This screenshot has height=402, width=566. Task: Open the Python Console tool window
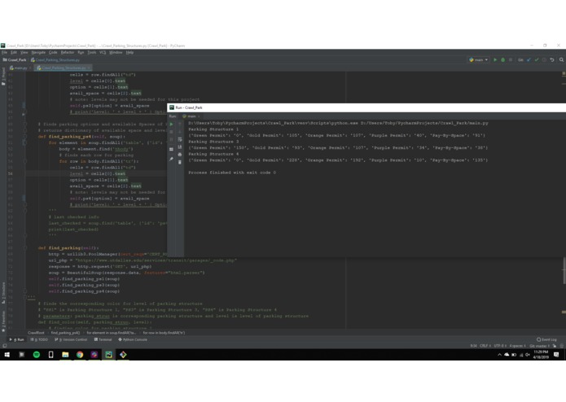click(133, 339)
